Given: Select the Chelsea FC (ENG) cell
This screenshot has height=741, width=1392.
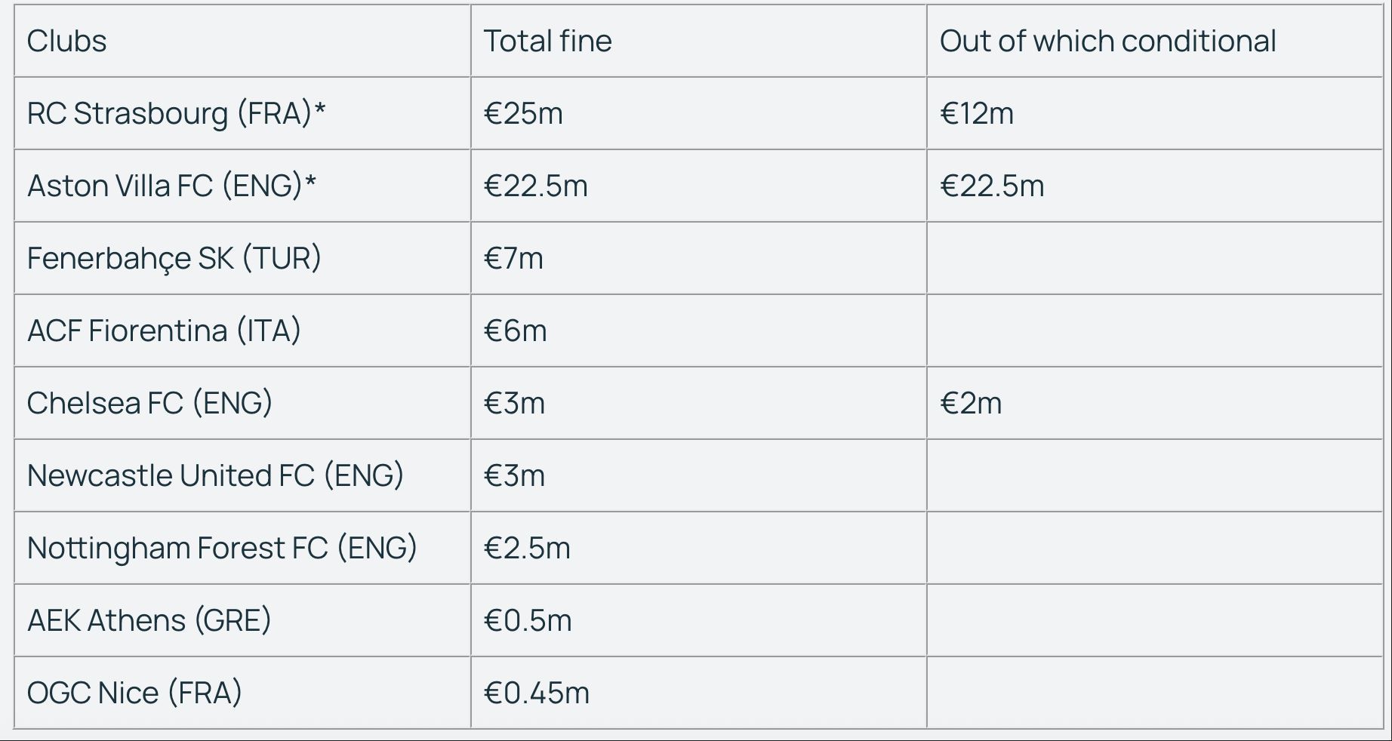Looking at the screenshot, I should click(242, 403).
